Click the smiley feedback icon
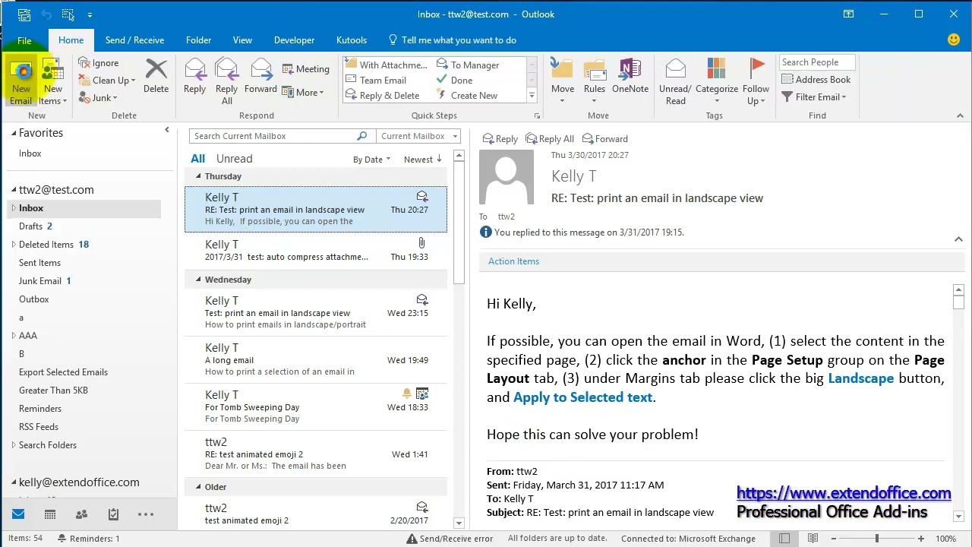Screen dimensions: 972x547 click(954, 40)
